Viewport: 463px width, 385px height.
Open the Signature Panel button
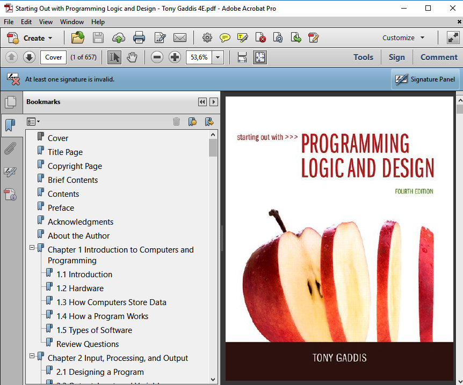click(x=425, y=79)
